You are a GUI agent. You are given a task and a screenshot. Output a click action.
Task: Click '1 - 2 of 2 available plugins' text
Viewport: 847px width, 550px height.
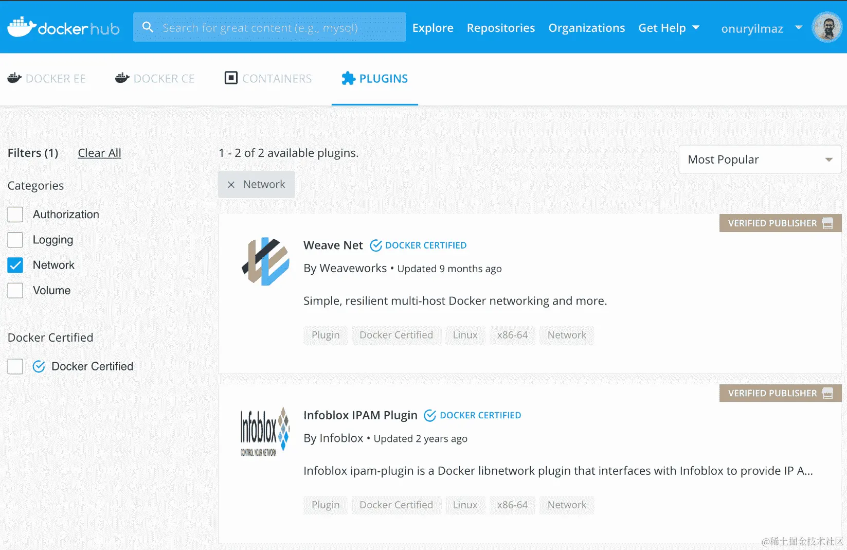289,153
